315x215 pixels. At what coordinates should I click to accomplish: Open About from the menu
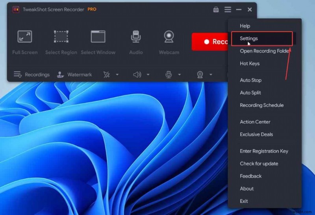pyautogui.click(x=247, y=189)
